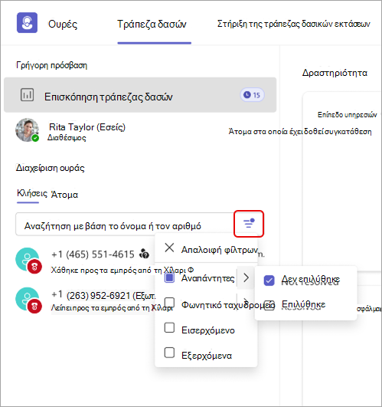Click the Ουρές app title
This screenshot has height=407, width=382.
tap(63, 24)
